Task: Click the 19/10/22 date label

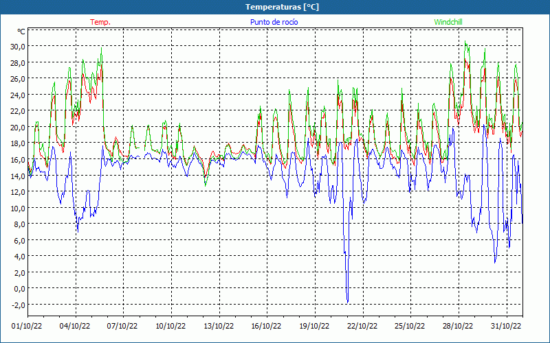Action: [x=314, y=327]
